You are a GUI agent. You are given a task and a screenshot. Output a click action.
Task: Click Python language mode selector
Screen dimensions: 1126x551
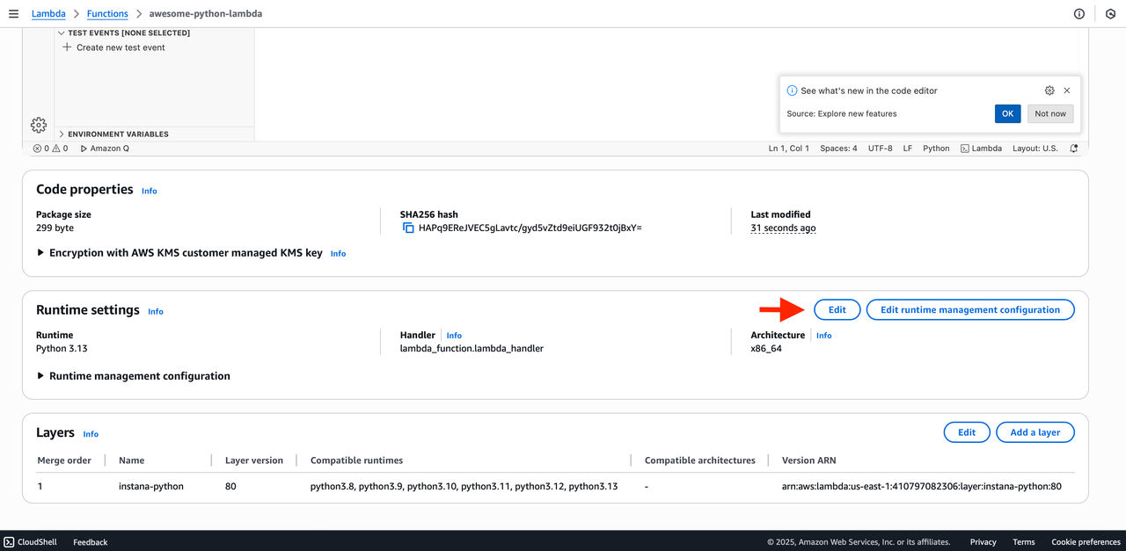pyautogui.click(x=936, y=149)
